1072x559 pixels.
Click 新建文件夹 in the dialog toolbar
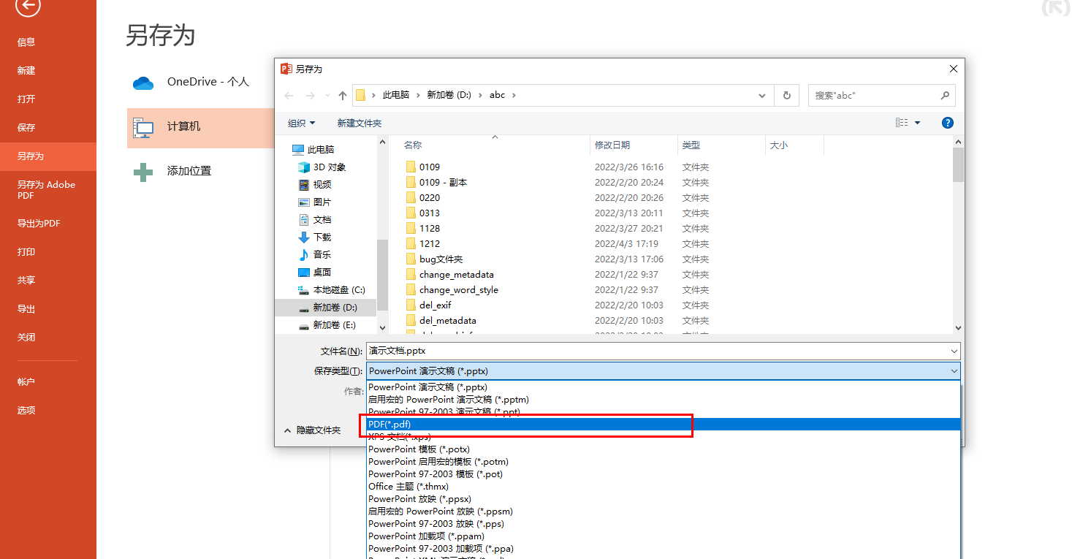[x=360, y=123]
